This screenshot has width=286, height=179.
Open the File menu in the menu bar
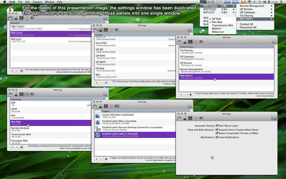pos(20,2)
